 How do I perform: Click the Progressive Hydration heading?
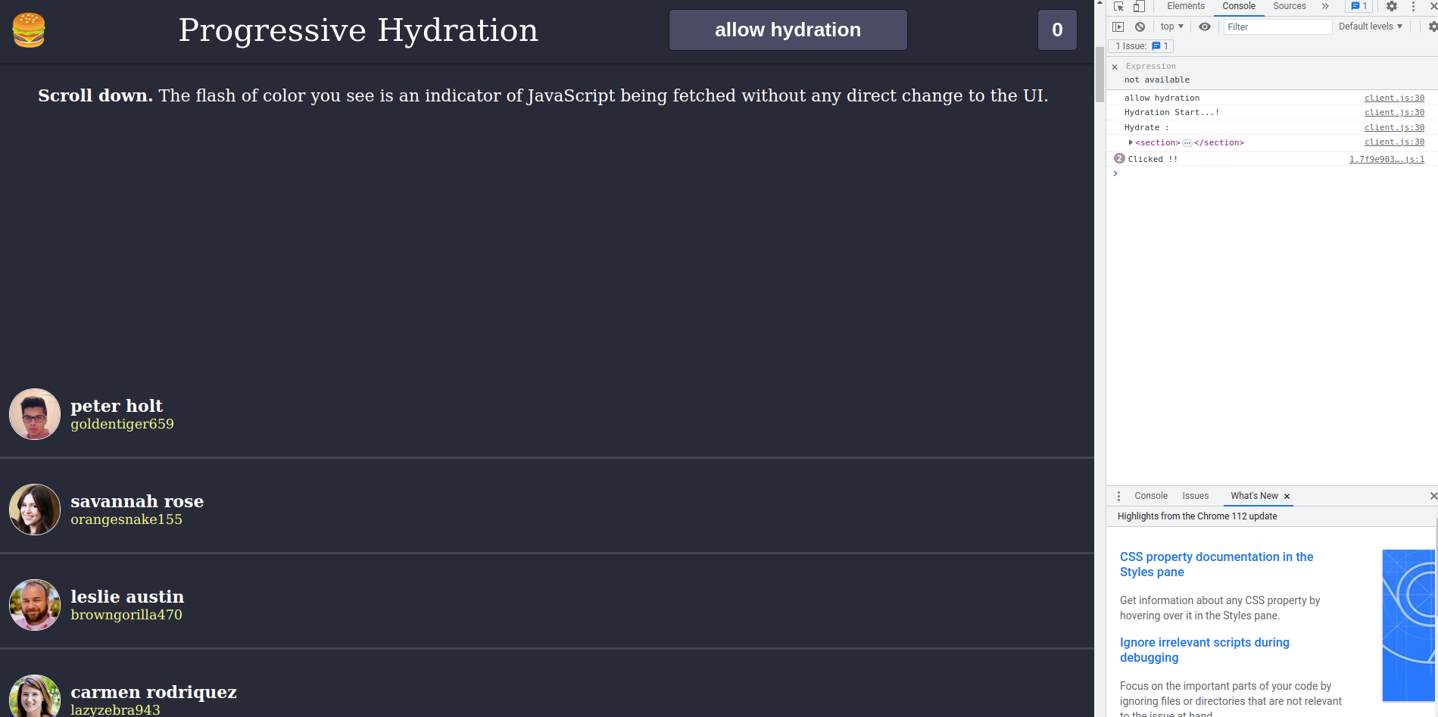358,30
